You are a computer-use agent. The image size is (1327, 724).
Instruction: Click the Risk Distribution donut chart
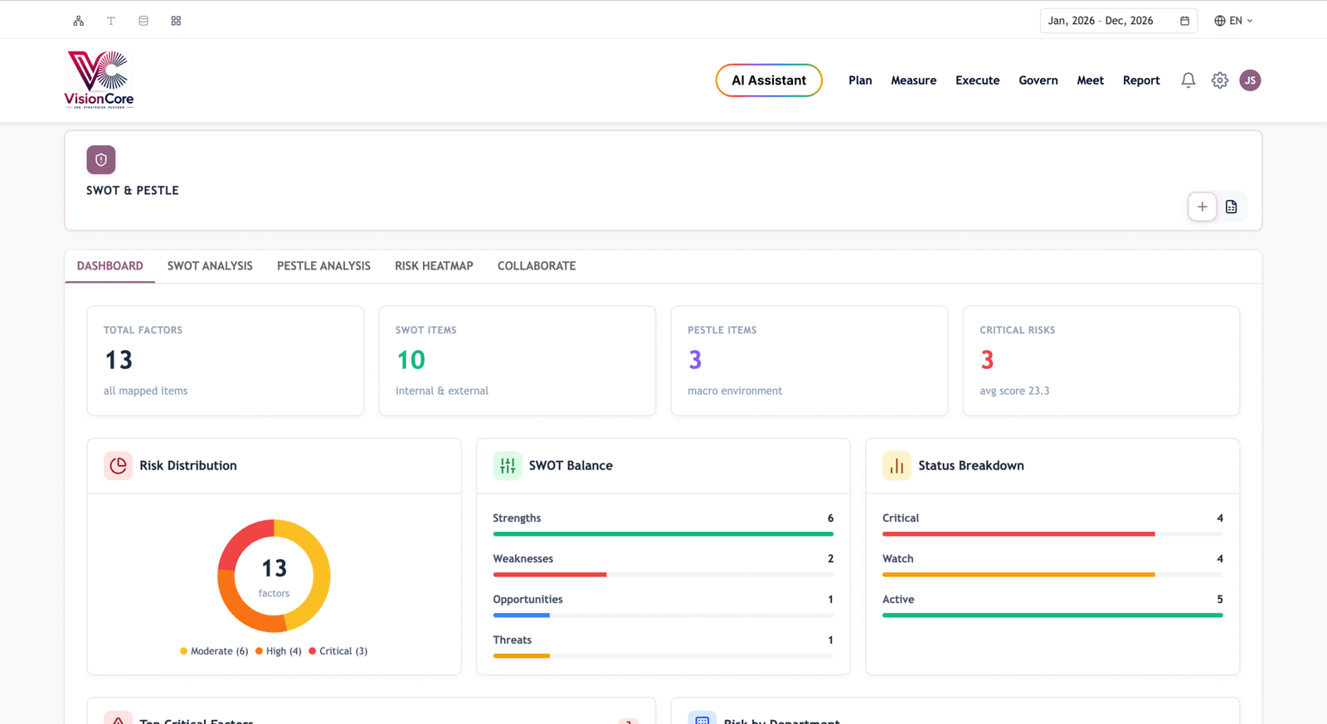click(x=274, y=576)
